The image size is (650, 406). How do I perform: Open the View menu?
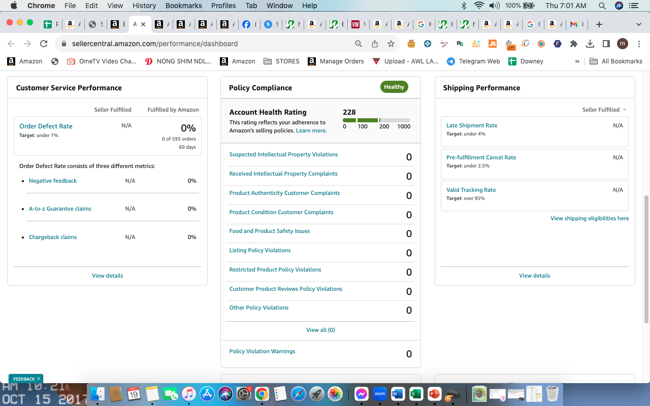[x=115, y=6]
